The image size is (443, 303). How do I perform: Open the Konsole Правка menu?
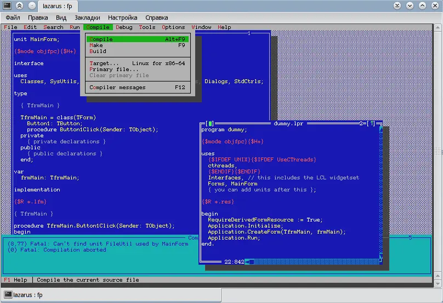(x=38, y=18)
